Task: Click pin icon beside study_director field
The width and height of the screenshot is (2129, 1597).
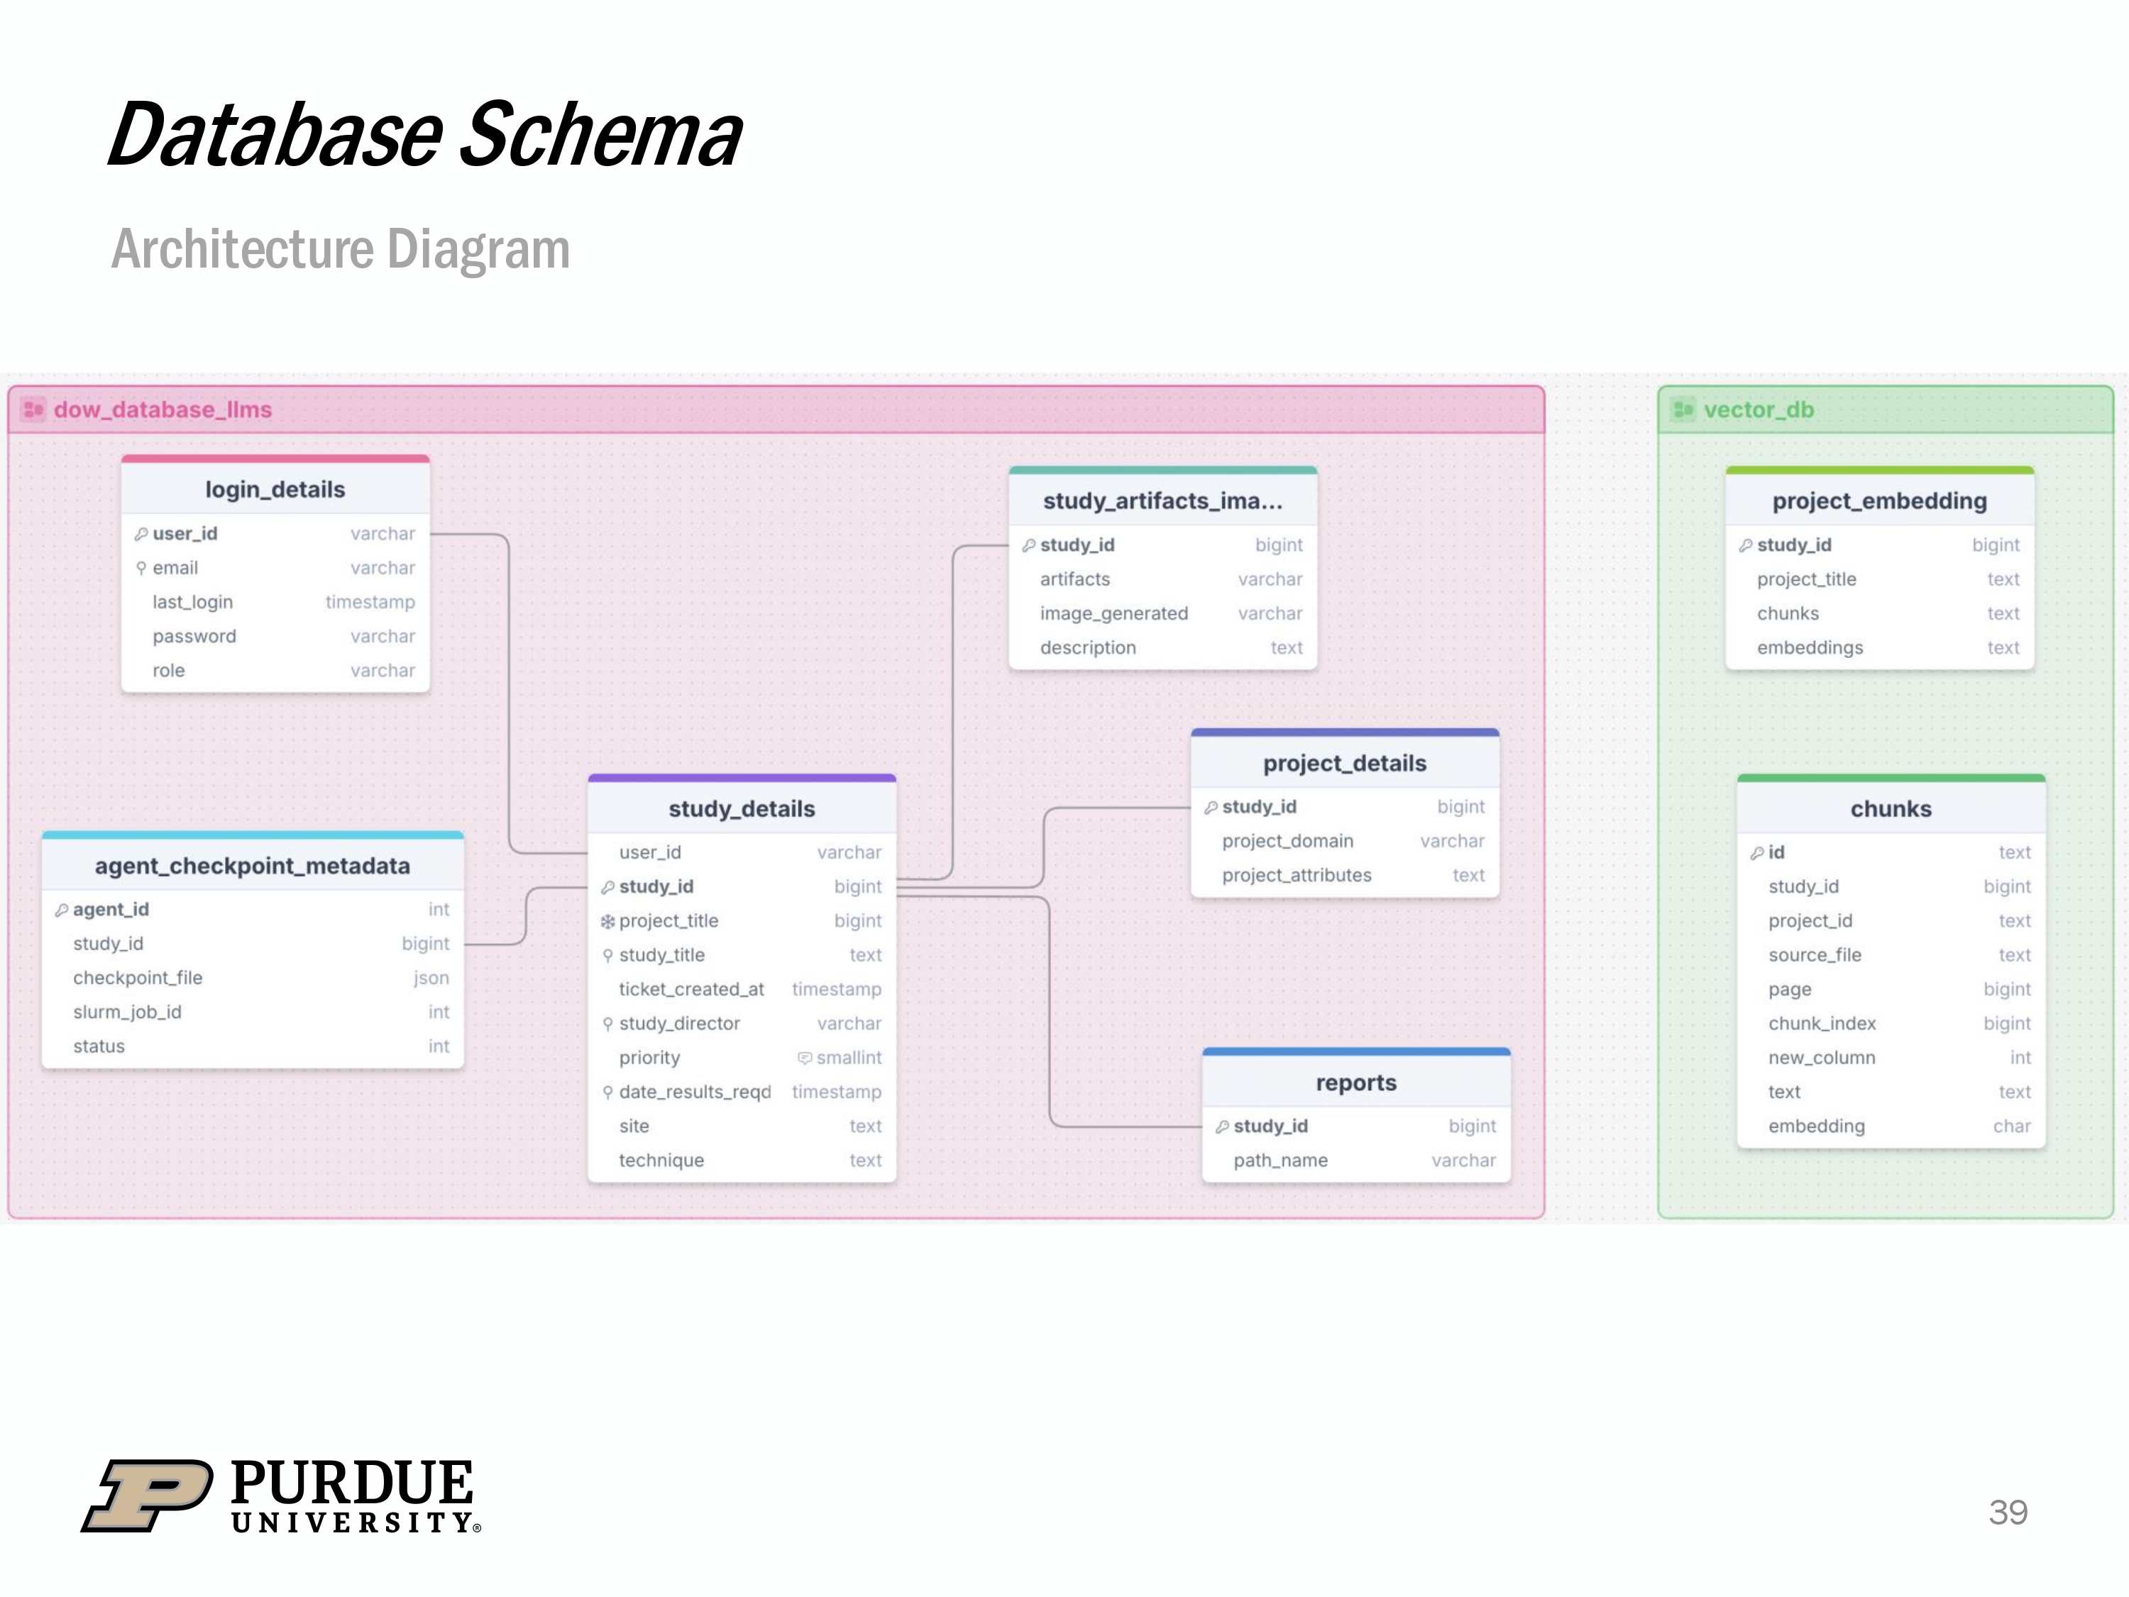Action: pyautogui.click(x=607, y=1024)
